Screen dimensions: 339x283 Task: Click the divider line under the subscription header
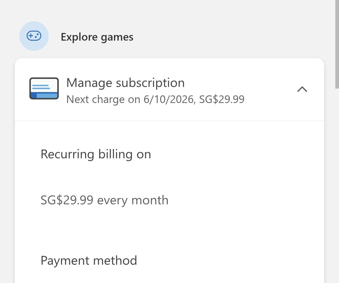(x=169, y=121)
